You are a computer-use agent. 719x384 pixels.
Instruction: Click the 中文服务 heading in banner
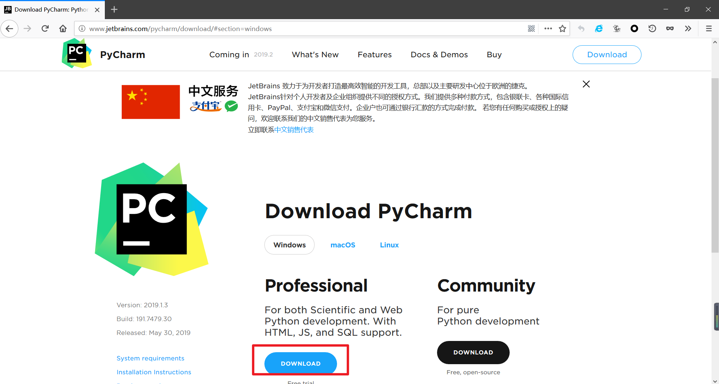213,91
